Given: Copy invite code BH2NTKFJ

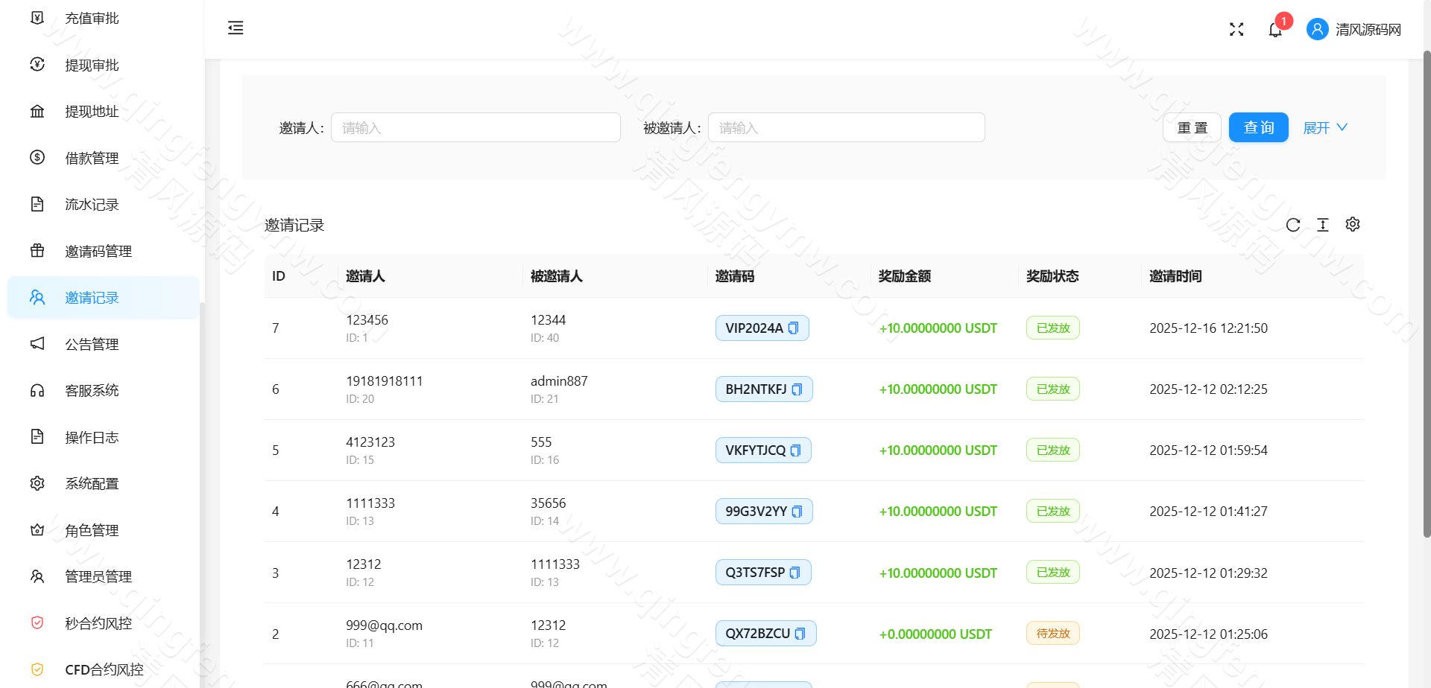Looking at the screenshot, I should click(797, 389).
